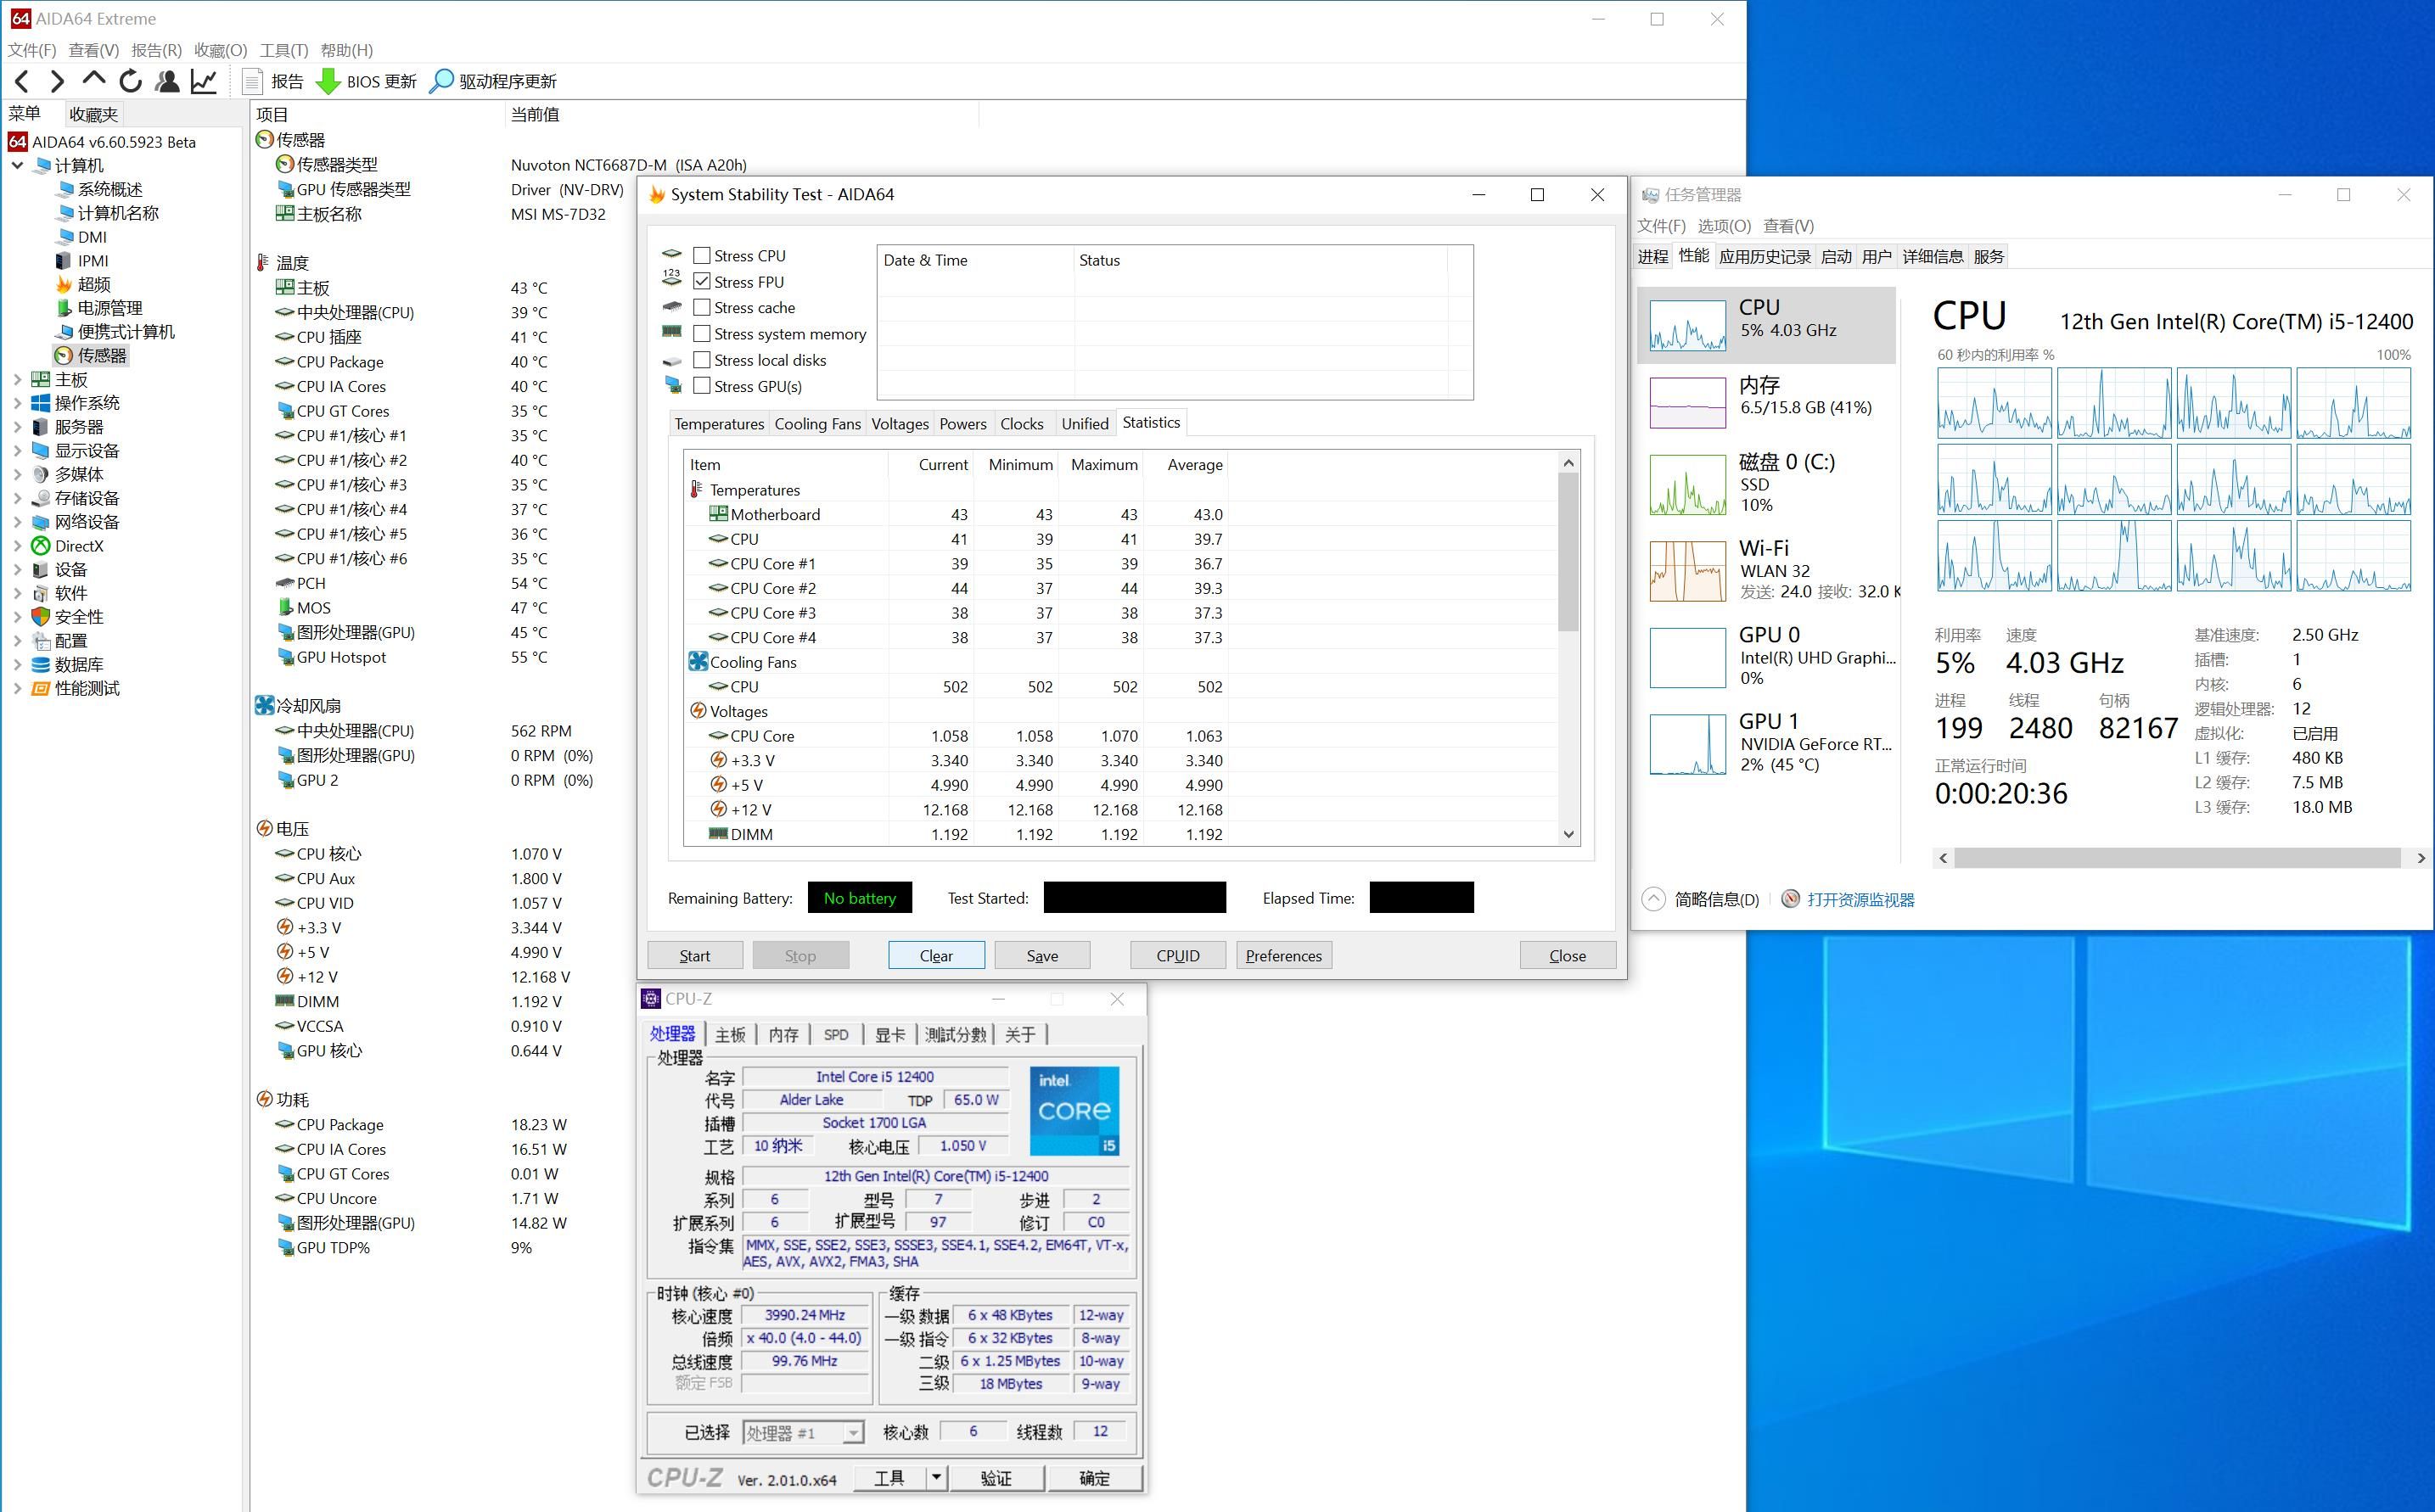Click the refresh icon in AIDA64 toolbar

[130, 81]
